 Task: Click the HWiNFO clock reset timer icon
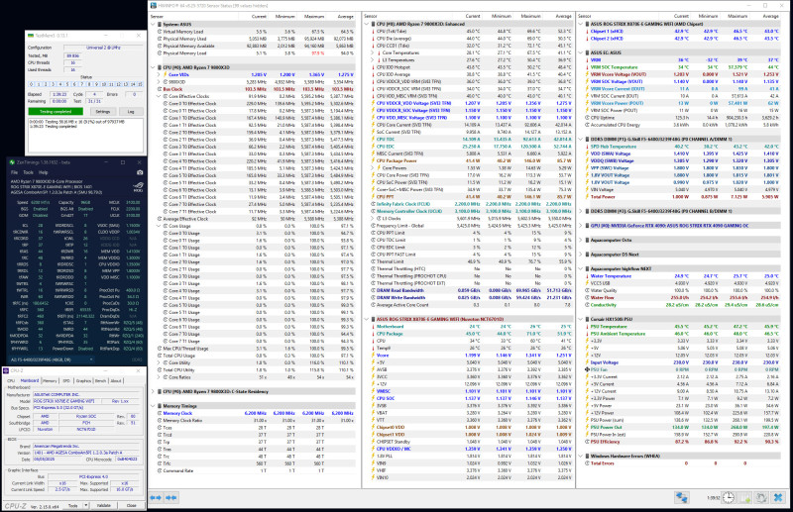coord(729,498)
